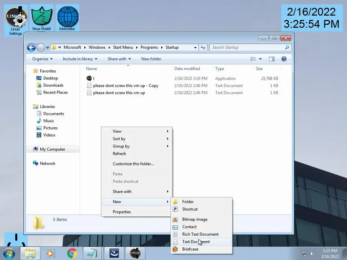The width and height of the screenshot is (347, 260).
Task: Click the Explorer forward arrow button
Action: point(41,47)
